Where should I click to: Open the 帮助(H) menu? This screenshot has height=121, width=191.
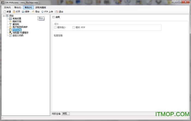click(x=28, y=8)
